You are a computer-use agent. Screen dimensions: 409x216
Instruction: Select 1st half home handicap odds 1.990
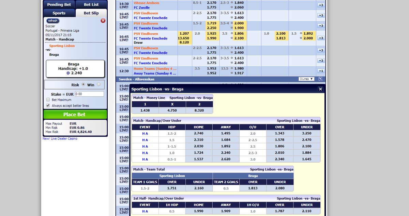[199, 211]
